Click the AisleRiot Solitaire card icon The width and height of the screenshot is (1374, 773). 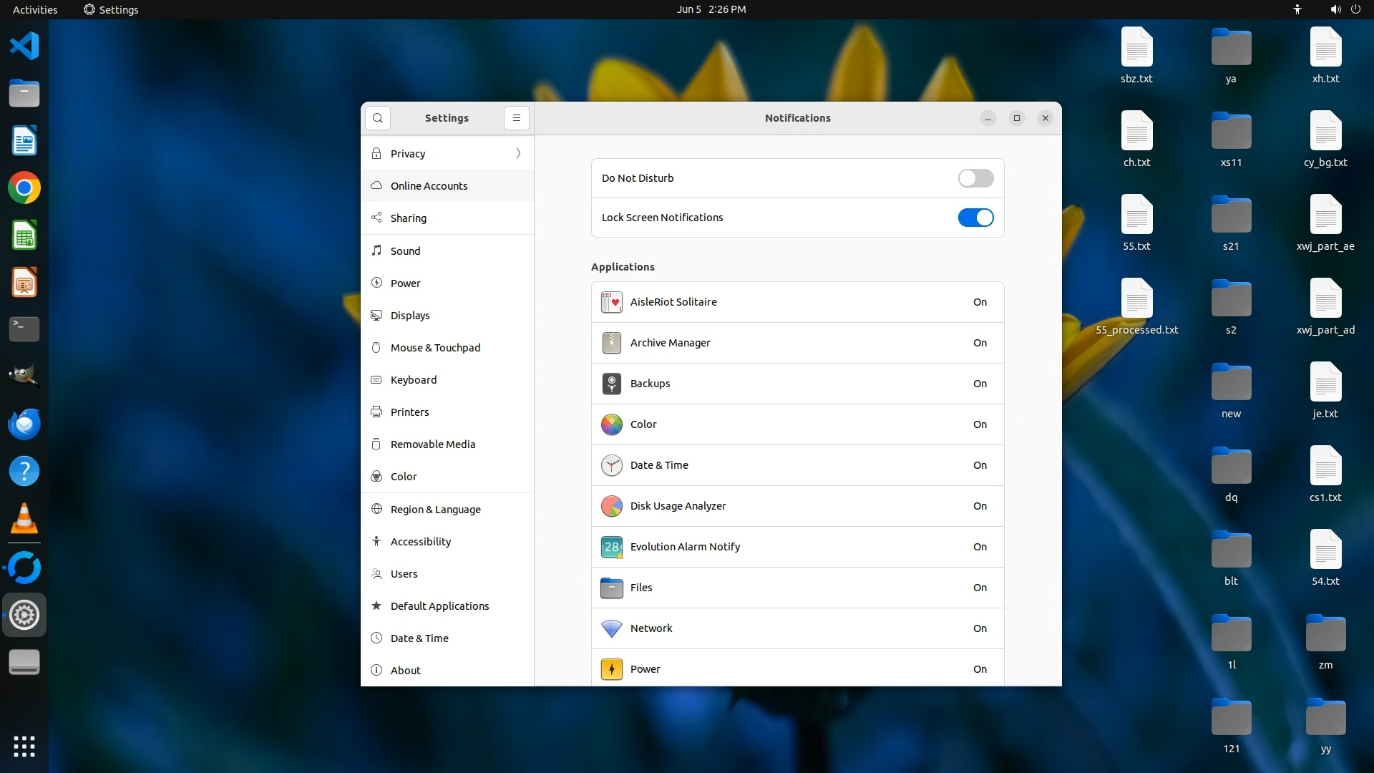[611, 302]
